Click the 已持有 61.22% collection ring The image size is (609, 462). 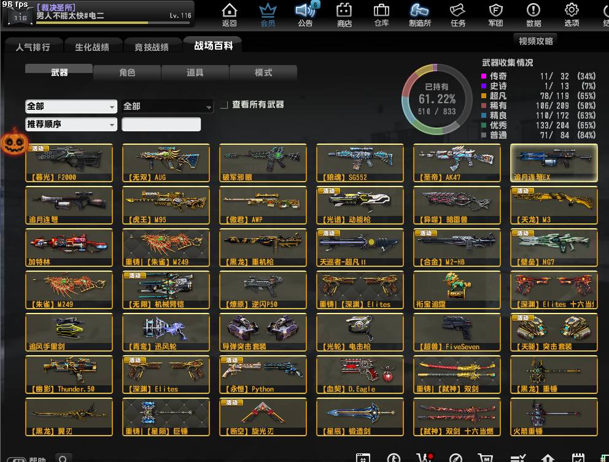(437, 99)
